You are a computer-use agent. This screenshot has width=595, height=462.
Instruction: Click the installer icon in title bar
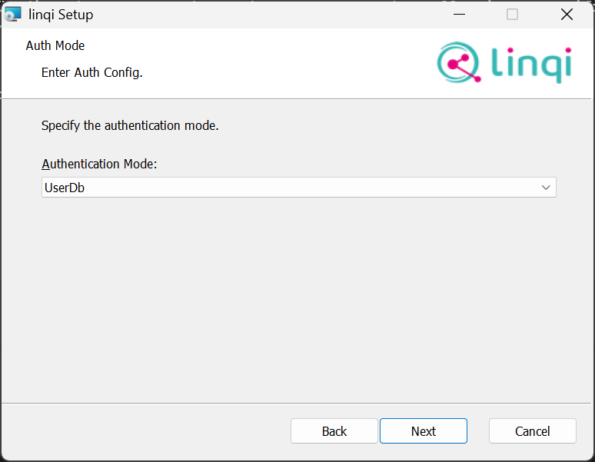tap(12, 15)
